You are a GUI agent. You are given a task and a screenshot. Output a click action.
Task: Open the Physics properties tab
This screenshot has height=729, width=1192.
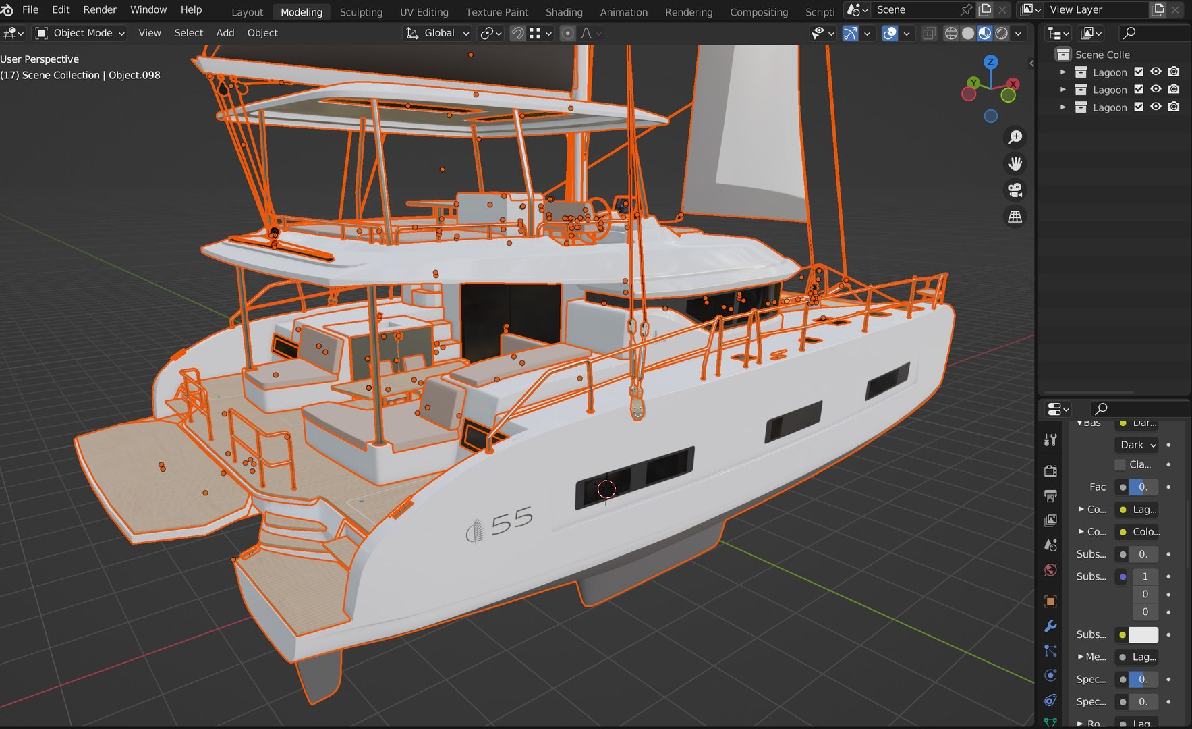(x=1050, y=676)
